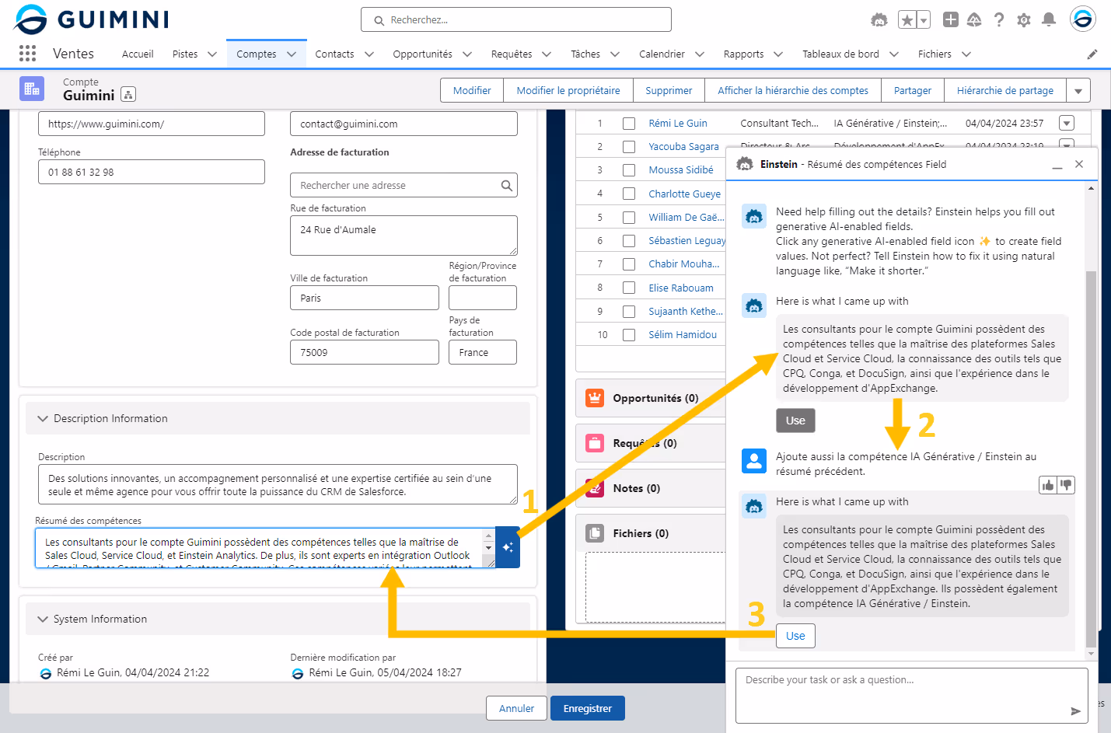Click the Fichiers related list icon
Screen dimensions: 1111x733
(x=595, y=533)
